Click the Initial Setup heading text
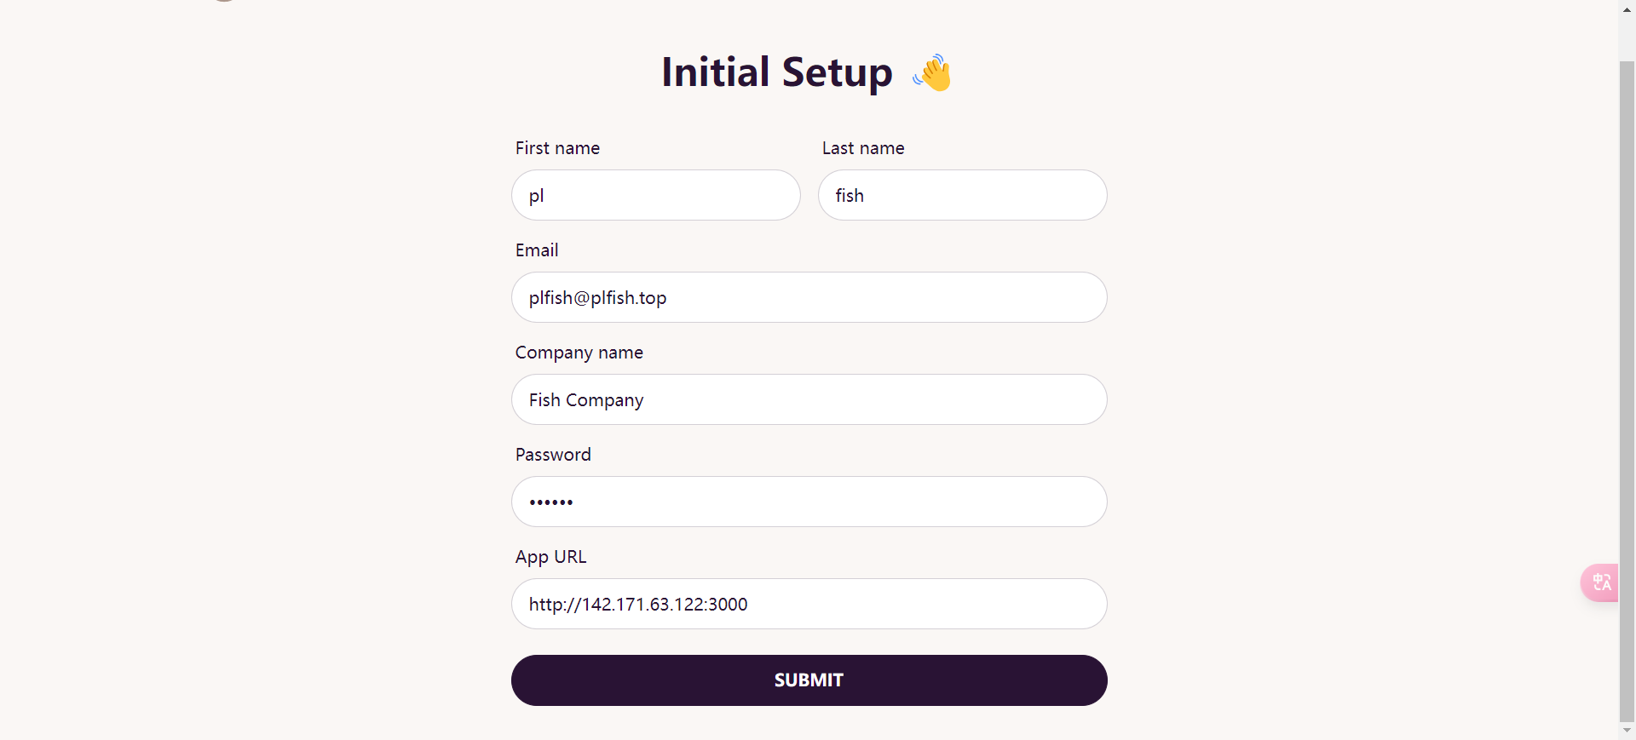This screenshot has width=1636, height=740. pos(776,72)
